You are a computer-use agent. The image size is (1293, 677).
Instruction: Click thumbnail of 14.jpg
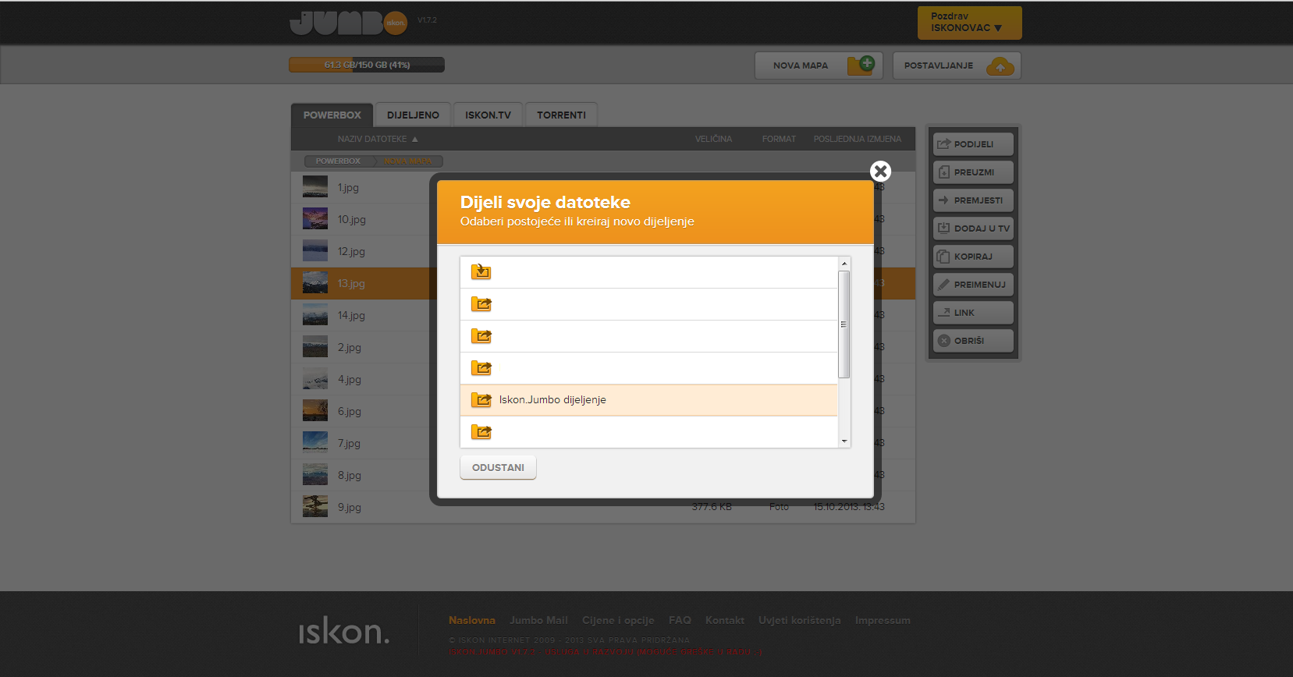315,314
